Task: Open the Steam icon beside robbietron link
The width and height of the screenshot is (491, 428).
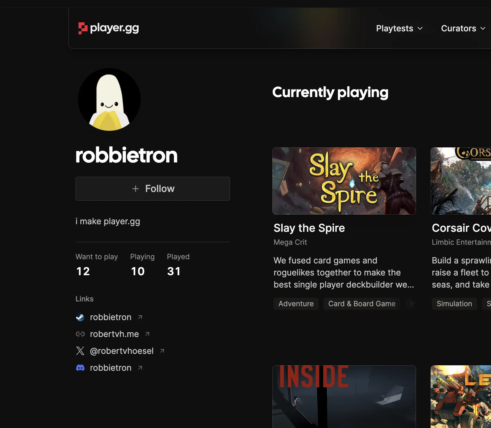Action: [80, 317]
